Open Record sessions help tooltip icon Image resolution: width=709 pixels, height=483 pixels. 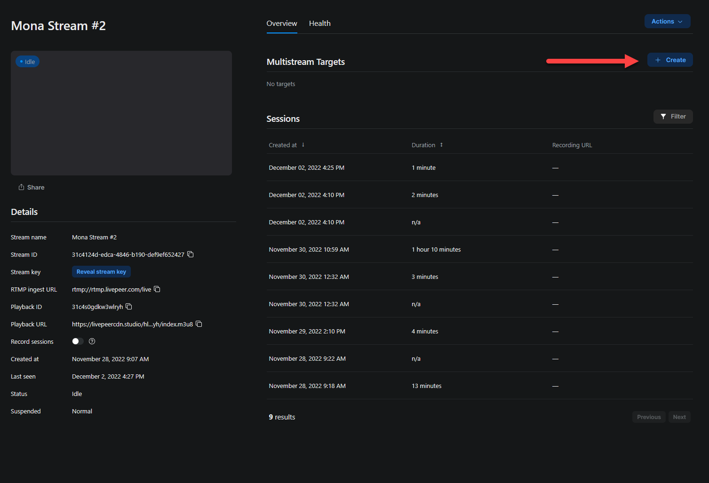point(92,341)
